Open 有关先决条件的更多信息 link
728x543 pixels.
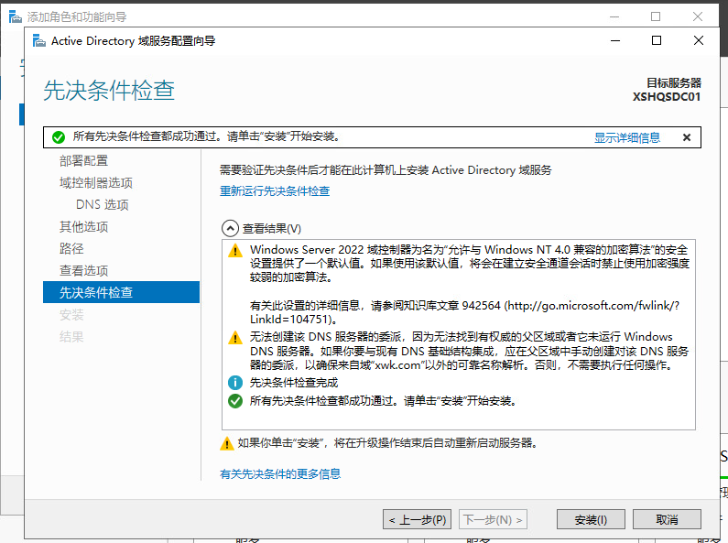point(280,473)
